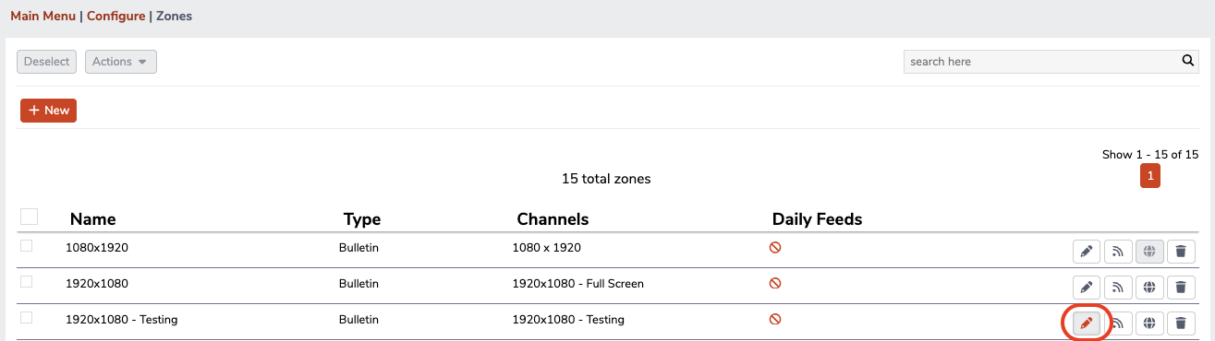Edit the 1080x1920 zone with pencil icon
Viewport: 1215px width, 341px height.
click(1087, 251)
